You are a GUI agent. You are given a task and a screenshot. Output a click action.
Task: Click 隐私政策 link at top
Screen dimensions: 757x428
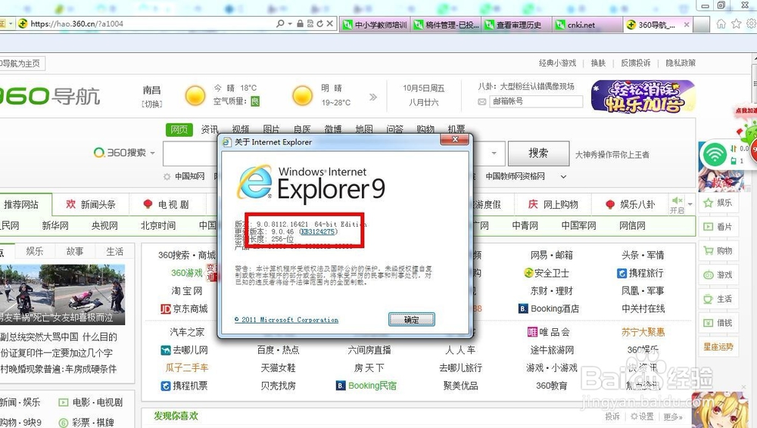coord(681,63)
